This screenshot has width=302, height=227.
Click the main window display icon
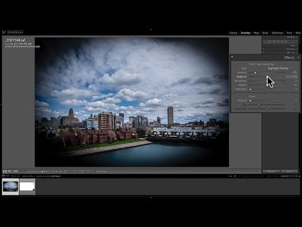click(3, 176)
